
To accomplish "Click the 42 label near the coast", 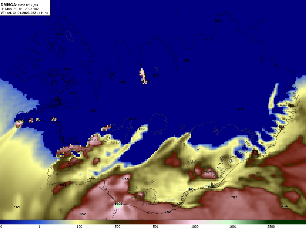I will click(191, 189).
